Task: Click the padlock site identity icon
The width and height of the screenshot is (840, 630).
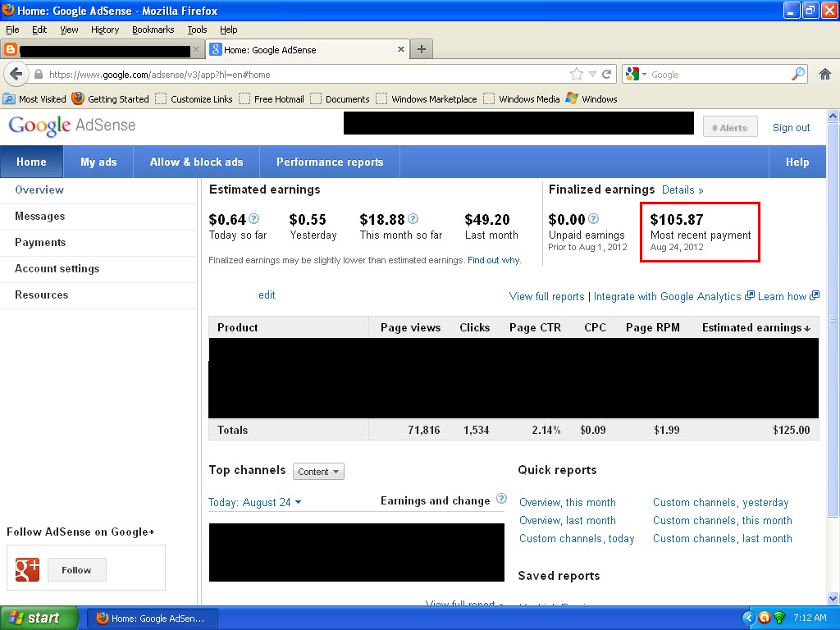Action: (39, 75)
